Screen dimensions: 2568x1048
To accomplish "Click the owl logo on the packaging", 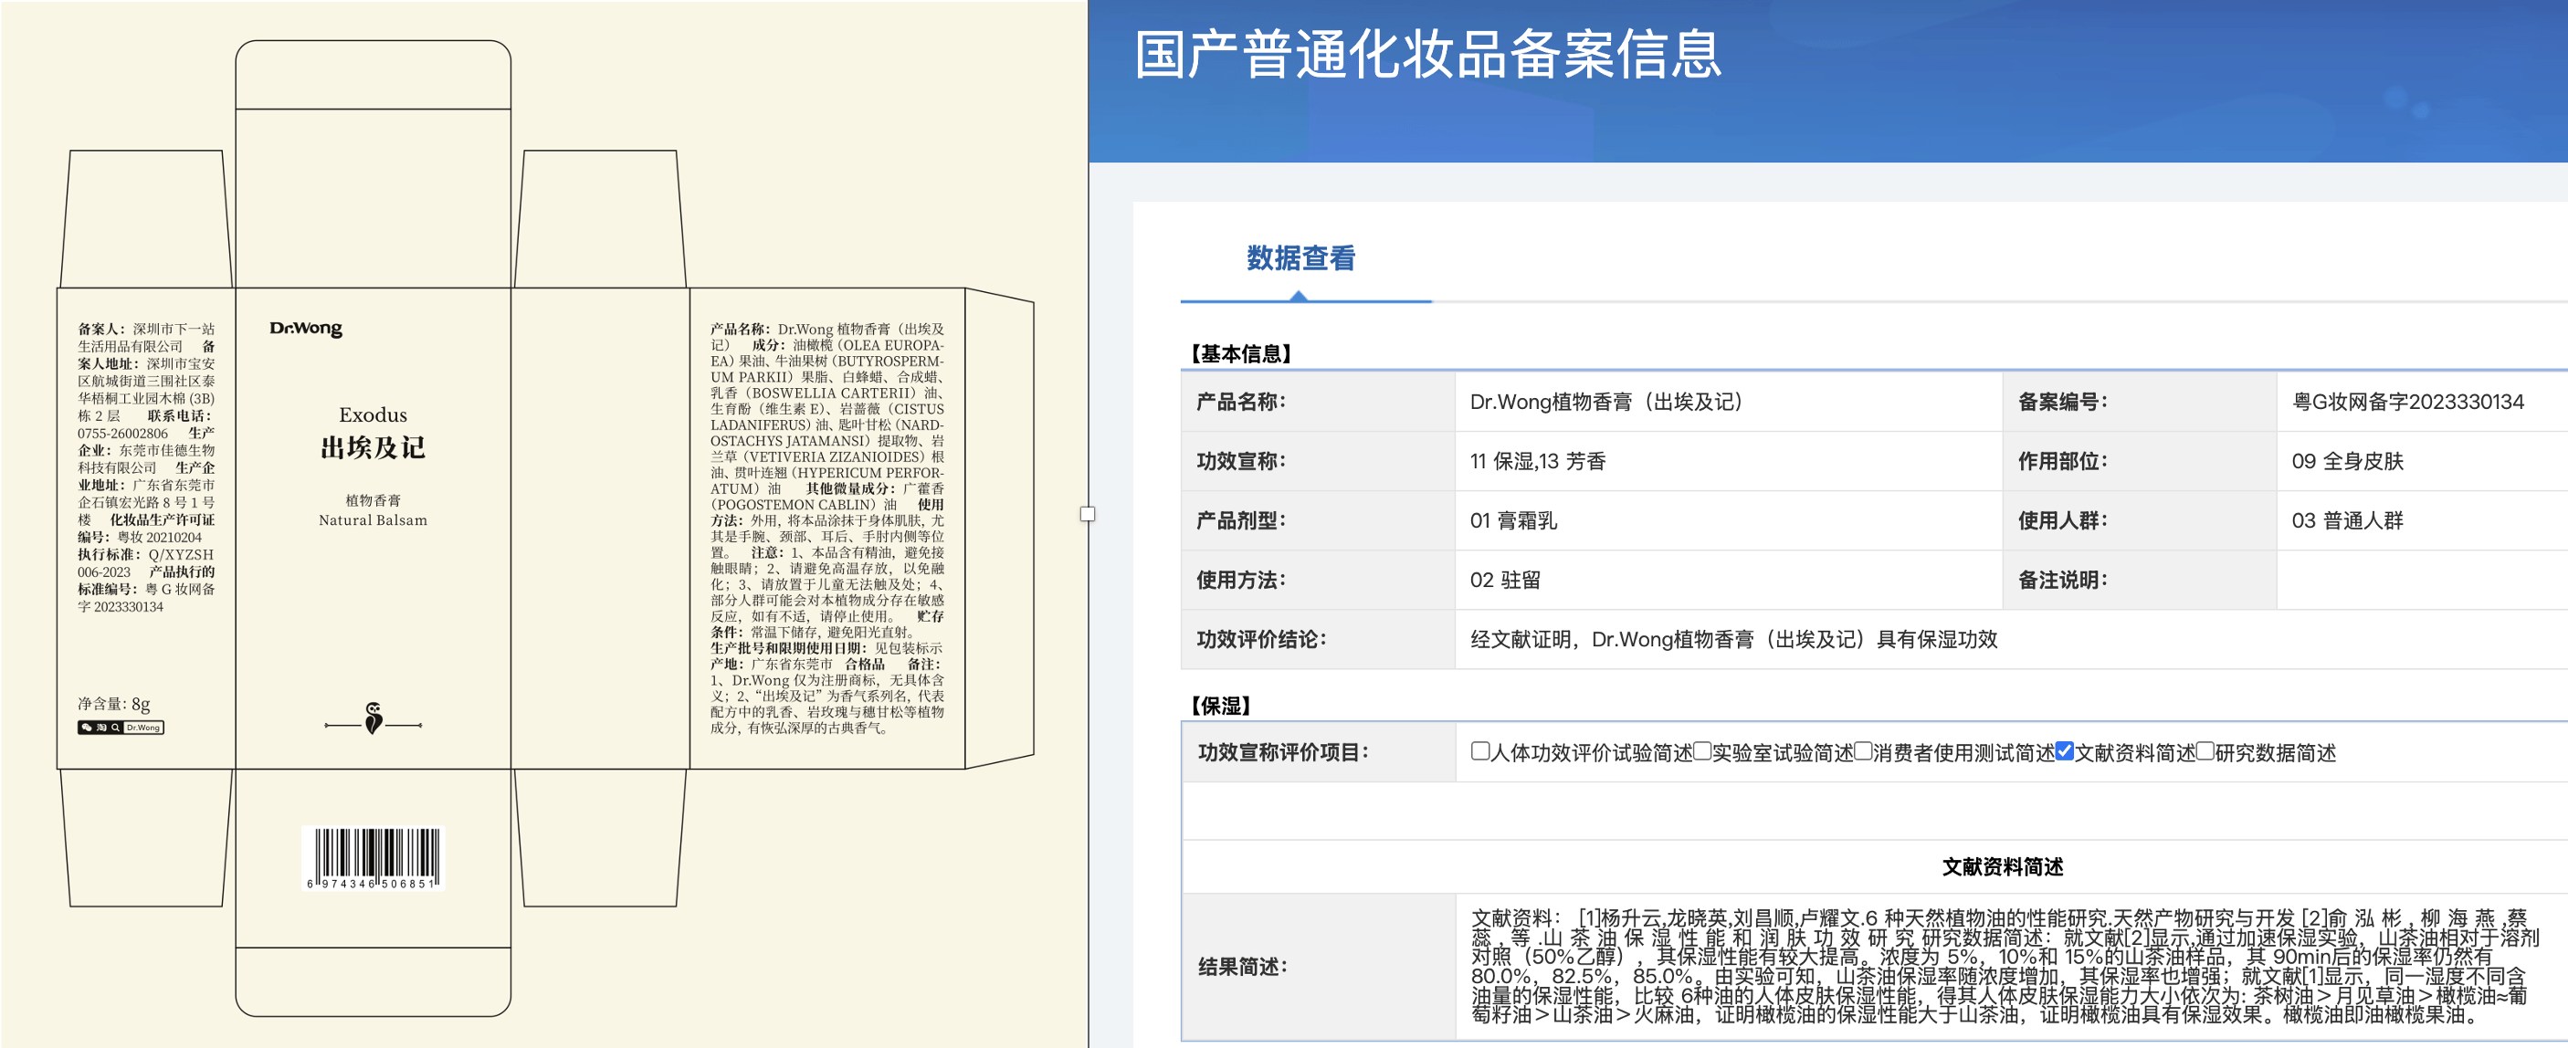I will pyautogui.click(x=374, y=718).
